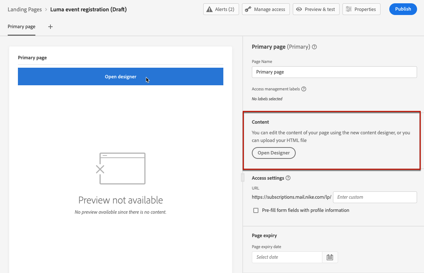Image resolution: width=424 pixels, height=273 pixels.
Task: Go to Landing Pages breadcrumb
Action: 24,10
